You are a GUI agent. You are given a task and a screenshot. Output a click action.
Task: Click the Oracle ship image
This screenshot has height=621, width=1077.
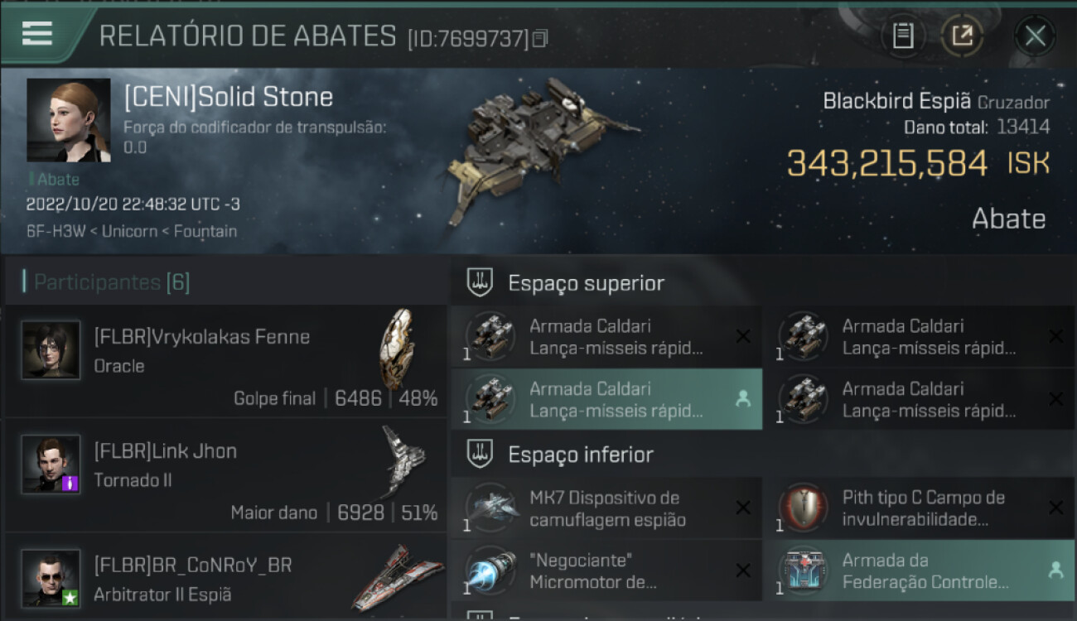398,348
